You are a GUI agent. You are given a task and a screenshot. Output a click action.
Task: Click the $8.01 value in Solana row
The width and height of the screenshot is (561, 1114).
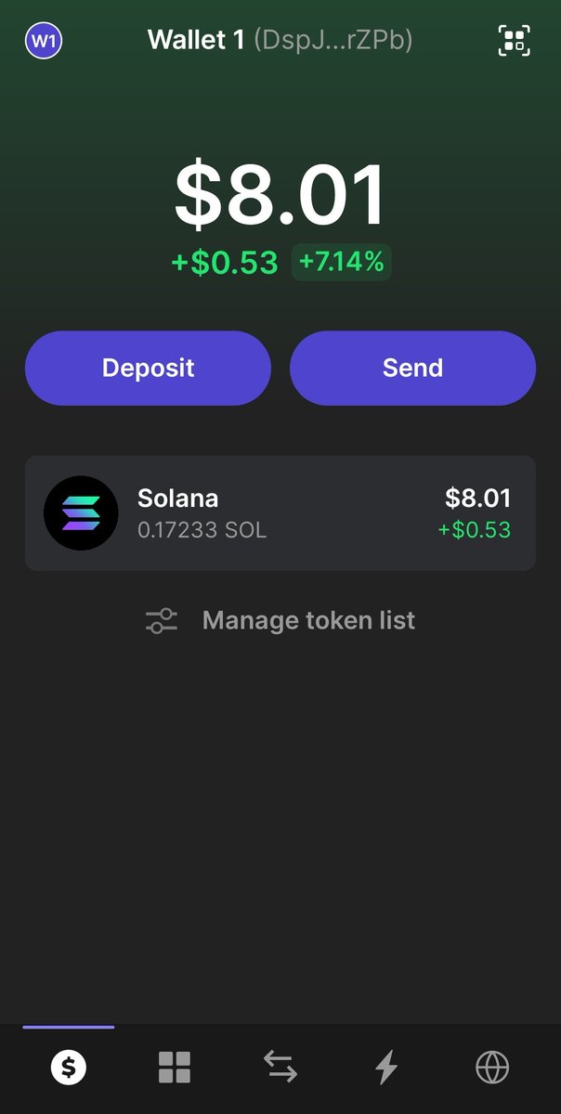[x=478, y=498]
